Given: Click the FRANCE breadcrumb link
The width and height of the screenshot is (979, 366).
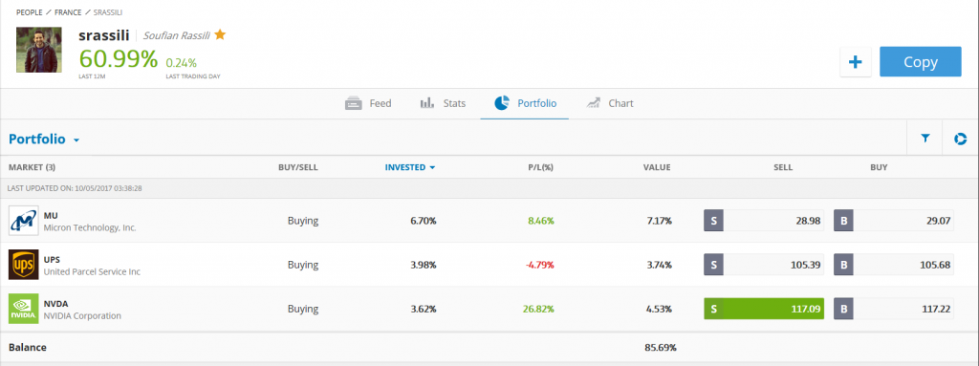Looking at the screenshot, I should point(68,11).
